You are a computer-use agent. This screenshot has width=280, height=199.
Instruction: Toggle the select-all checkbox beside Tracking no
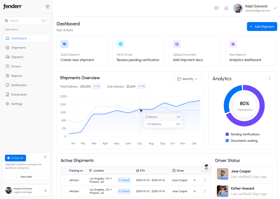click(65, 171)
